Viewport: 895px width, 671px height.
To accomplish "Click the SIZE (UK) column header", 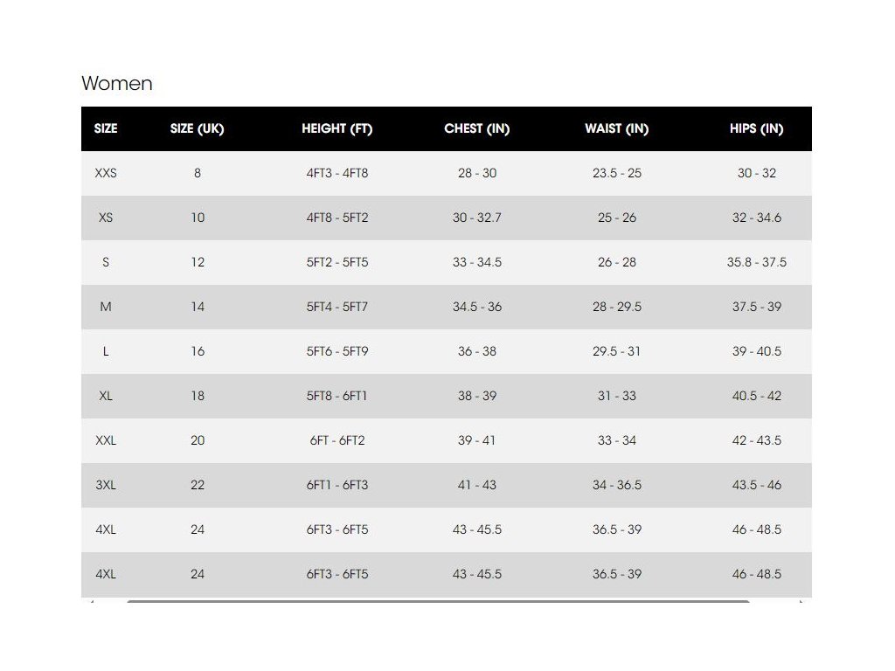I will 198,128.
